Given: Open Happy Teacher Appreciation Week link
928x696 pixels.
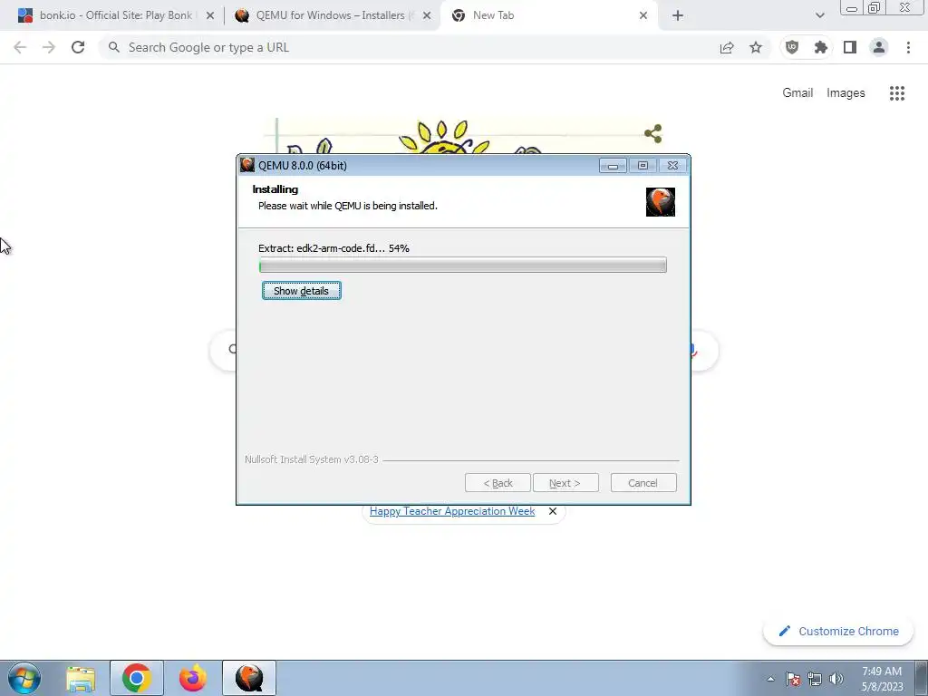Looking at the screenshot, I should tap(452, 511).
